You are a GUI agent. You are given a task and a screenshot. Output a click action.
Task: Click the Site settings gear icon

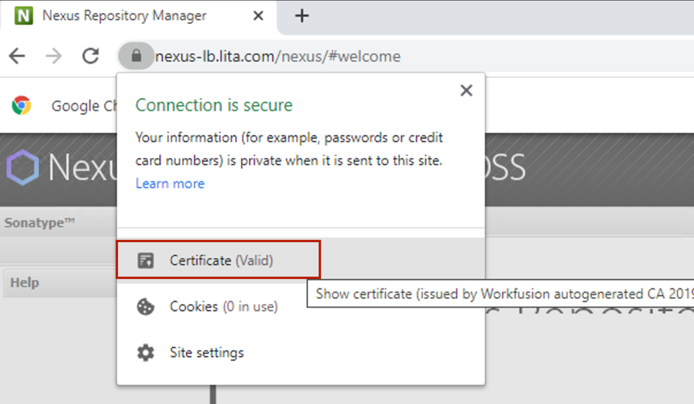pyautogui.click(x=146, y=353)
